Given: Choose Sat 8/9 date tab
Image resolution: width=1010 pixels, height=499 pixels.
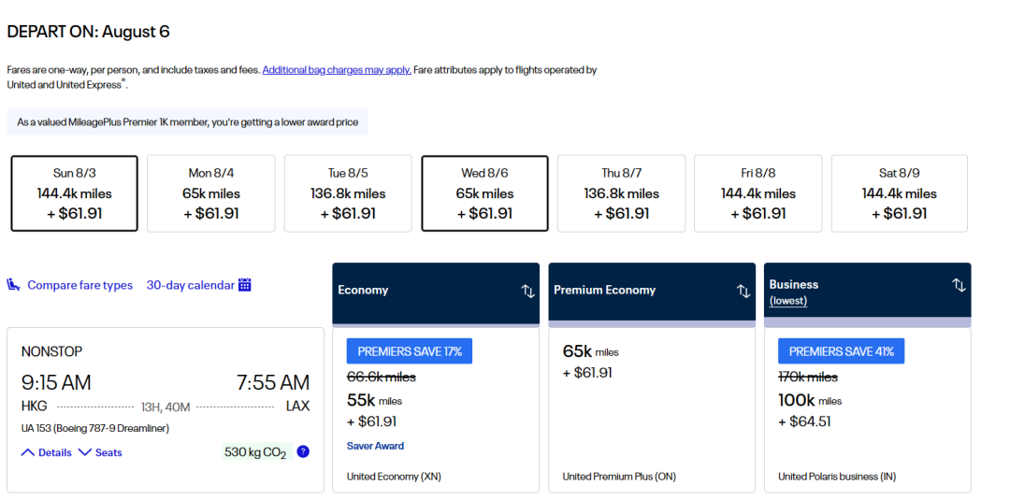Looking at the screenshot, I should pos(899,193).
